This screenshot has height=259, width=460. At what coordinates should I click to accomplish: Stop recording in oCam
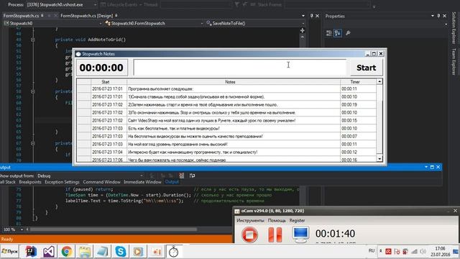(x=249, y=235)
